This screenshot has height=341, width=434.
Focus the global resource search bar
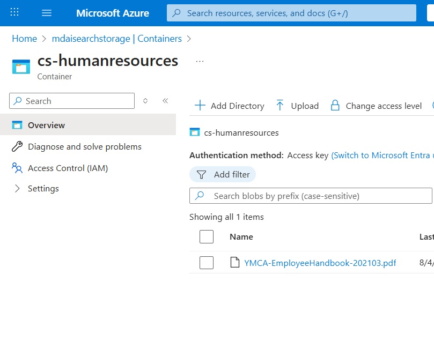[x=291, y=13]
